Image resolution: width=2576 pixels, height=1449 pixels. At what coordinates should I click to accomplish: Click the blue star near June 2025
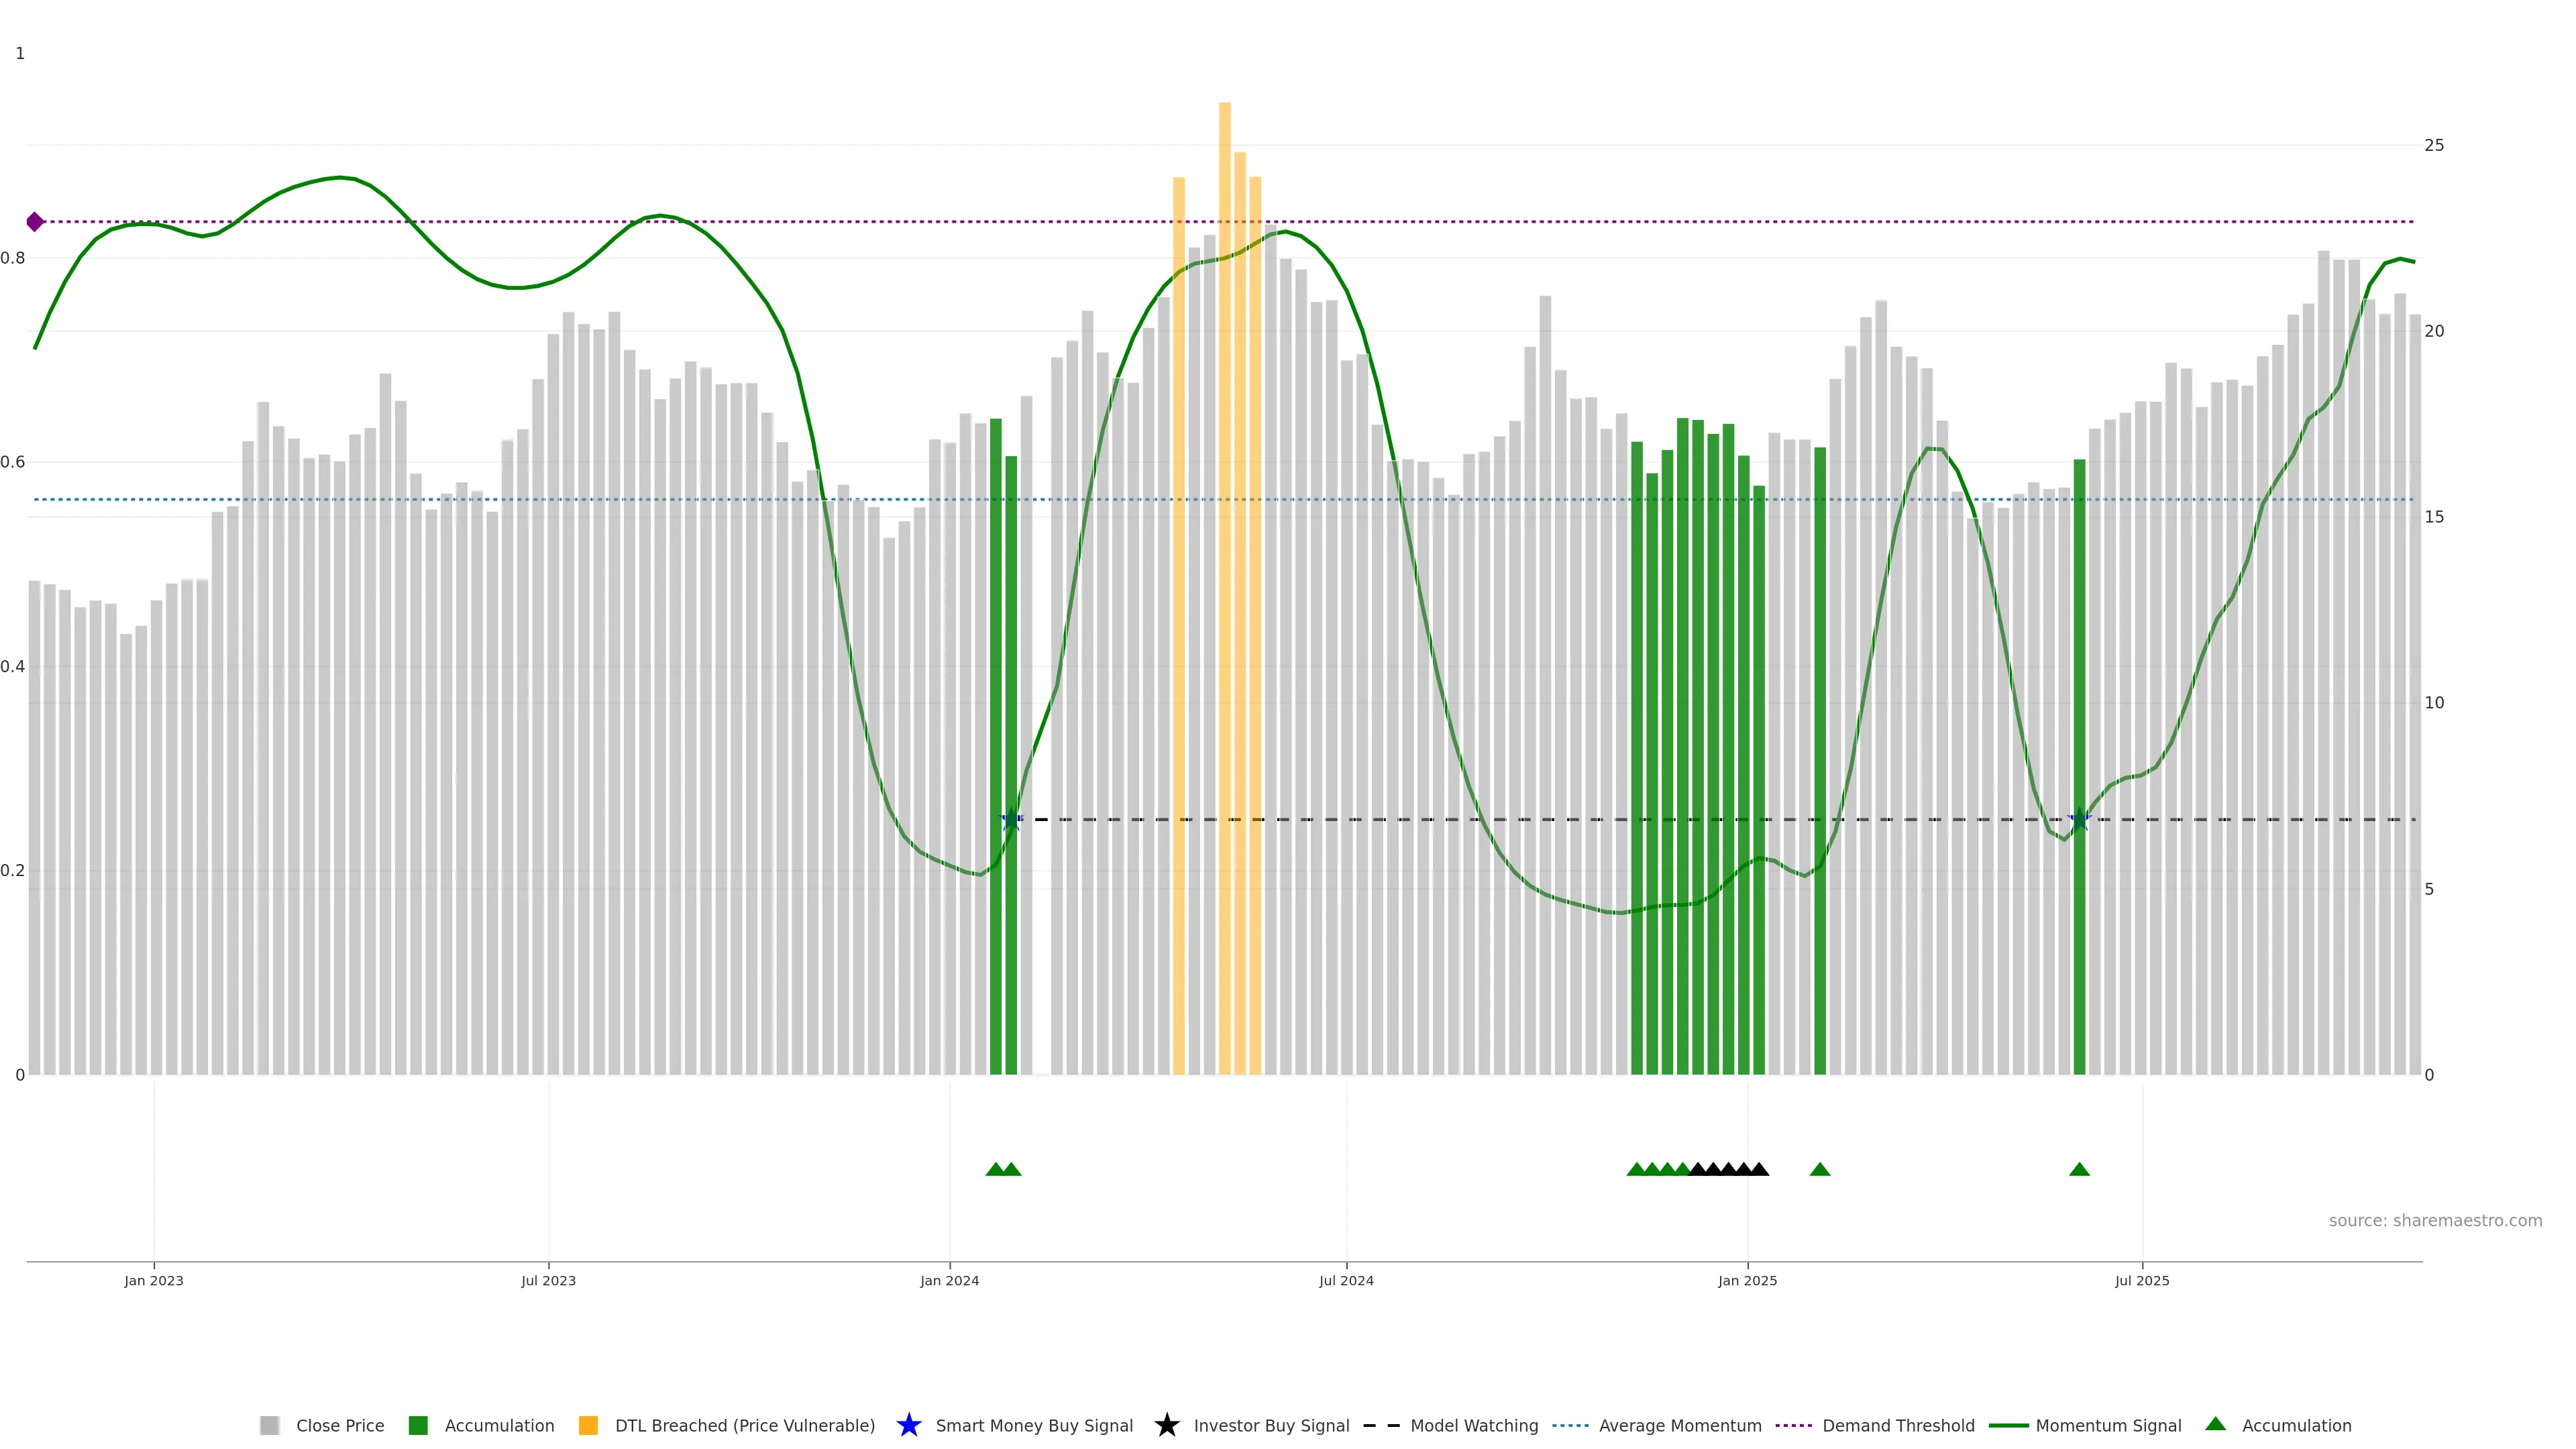(x=2079, y=820)
